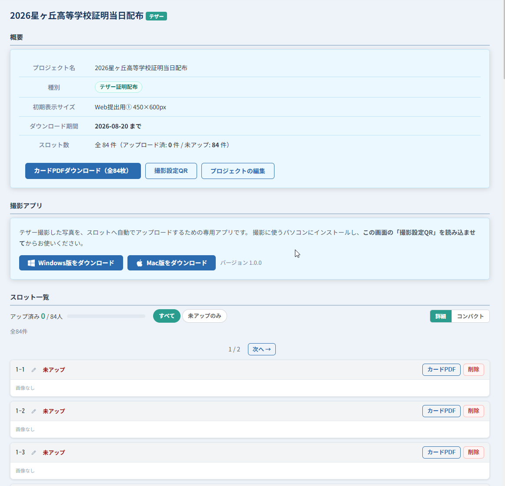Click the テザー証明配布 type badge

(118, 87)
